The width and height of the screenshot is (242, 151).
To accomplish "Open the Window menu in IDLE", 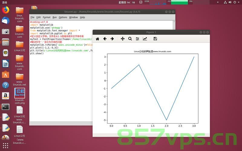I will 74,17.
